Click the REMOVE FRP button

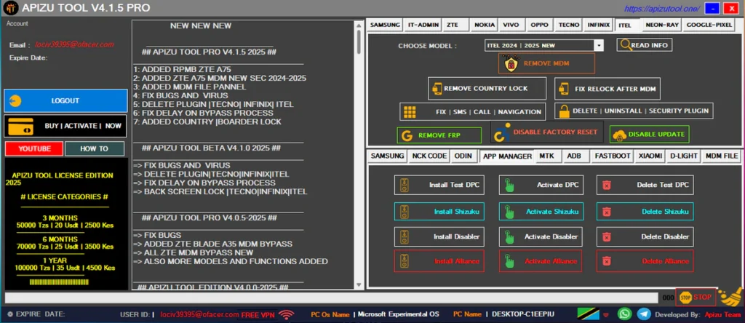point(439,135)
